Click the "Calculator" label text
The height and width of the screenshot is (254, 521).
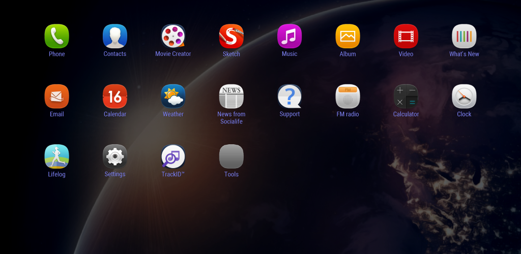pyautogui.click(x=406, y=114)
